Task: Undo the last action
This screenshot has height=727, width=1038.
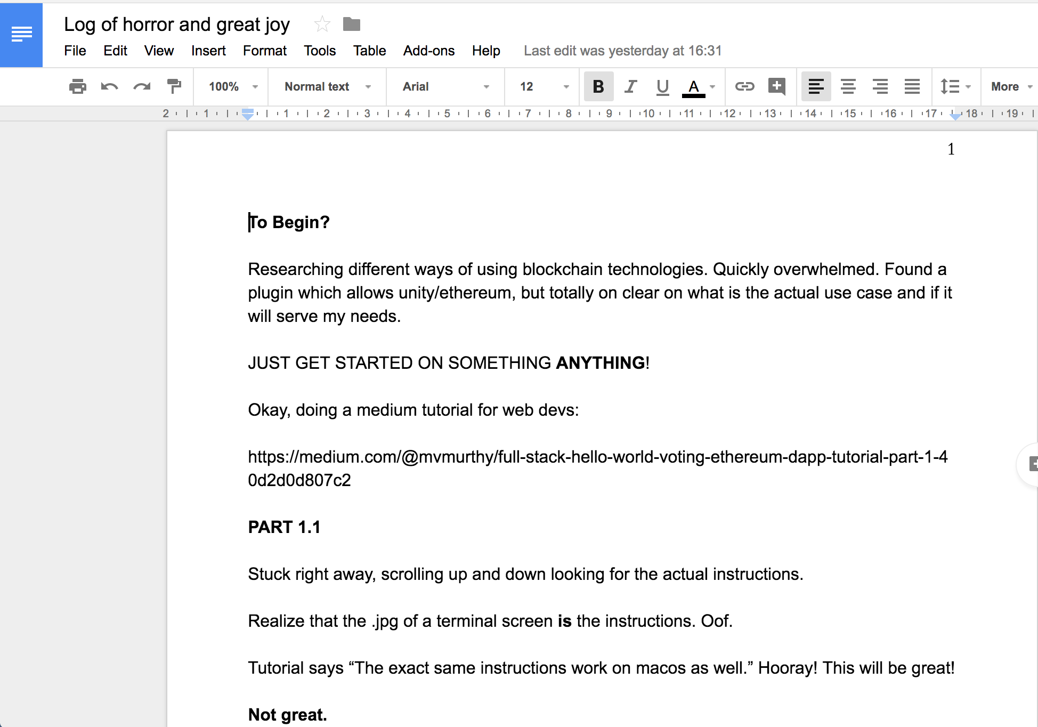Action: (109, 86)
